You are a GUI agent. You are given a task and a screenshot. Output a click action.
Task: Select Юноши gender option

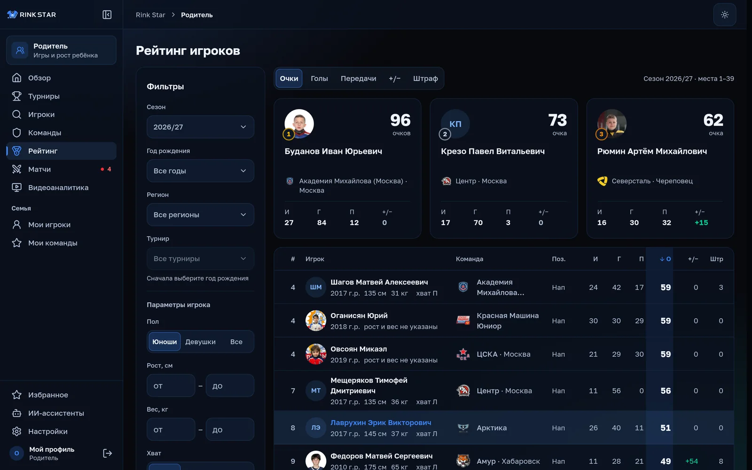[x=164, y=342]
